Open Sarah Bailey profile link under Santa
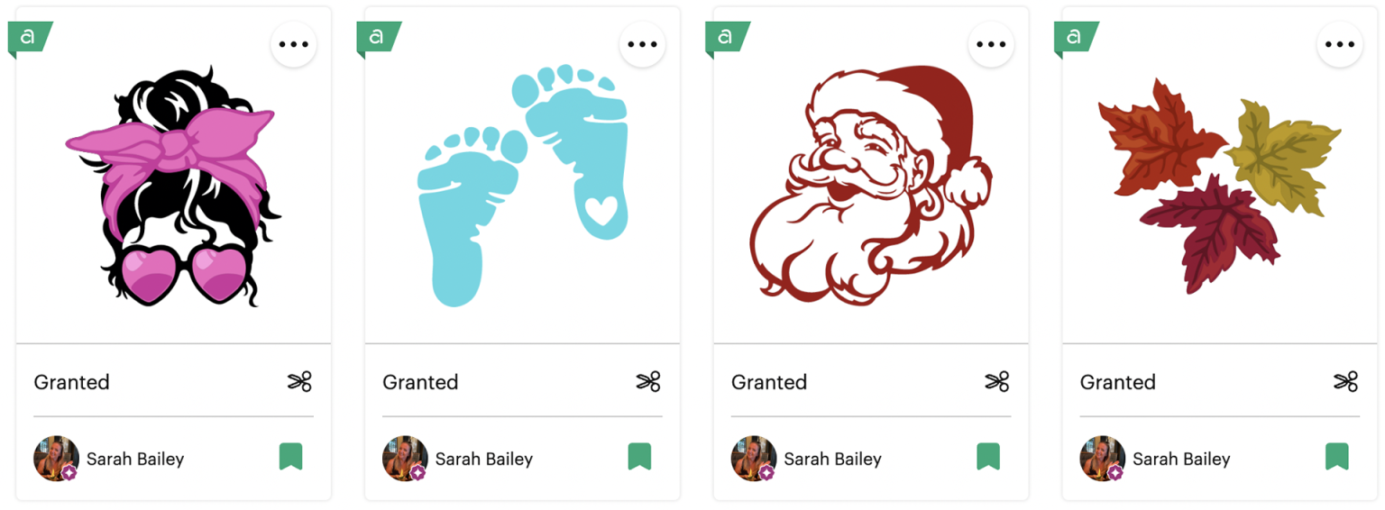Screen dimensions: 1385x510 click(832, 460)
